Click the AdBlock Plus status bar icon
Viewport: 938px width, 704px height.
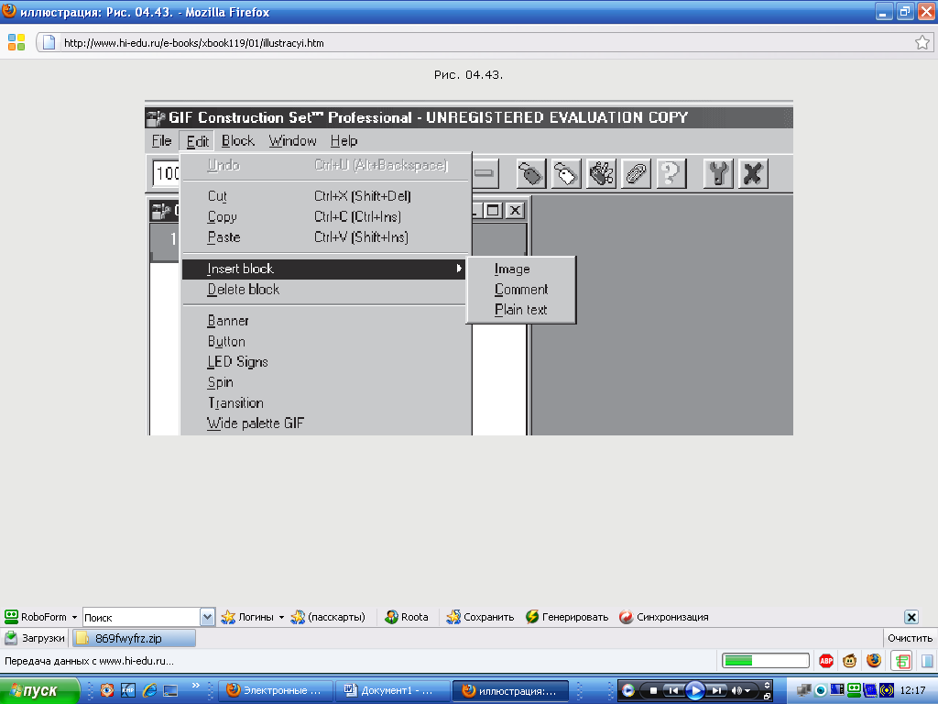click(x=826, y=660)
